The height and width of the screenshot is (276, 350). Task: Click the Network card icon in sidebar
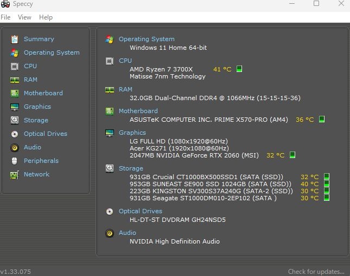pyautogui.click(x=15, y=175)
